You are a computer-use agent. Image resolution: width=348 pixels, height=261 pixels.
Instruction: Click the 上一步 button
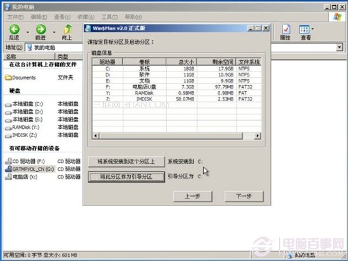tap(192, 197)
